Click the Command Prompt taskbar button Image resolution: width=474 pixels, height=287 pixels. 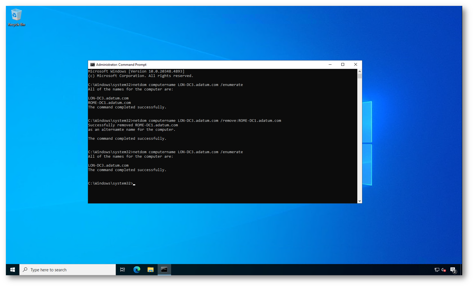[x=164, y=270]
